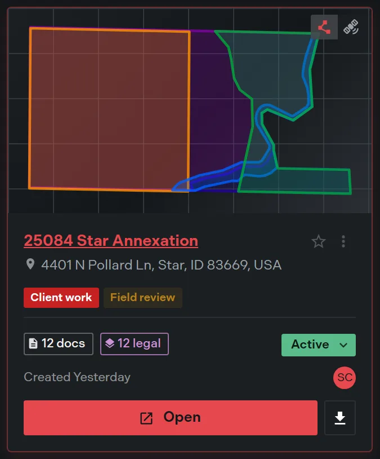Image resolution: width=380 pixels, height=459 pixels.
Task: Click the red parcel-lines icon on map
Action: 324,27
